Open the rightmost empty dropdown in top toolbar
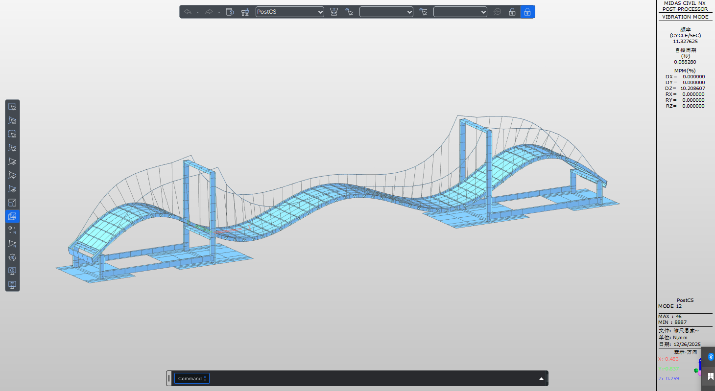Viewport: 715px width, 391px height. tap(460, 12)
